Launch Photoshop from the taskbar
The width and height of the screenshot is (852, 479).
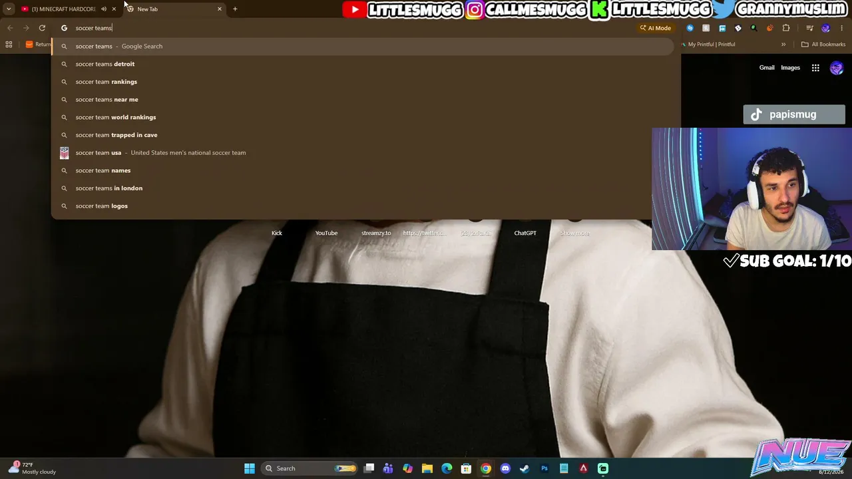coord(544,468)
